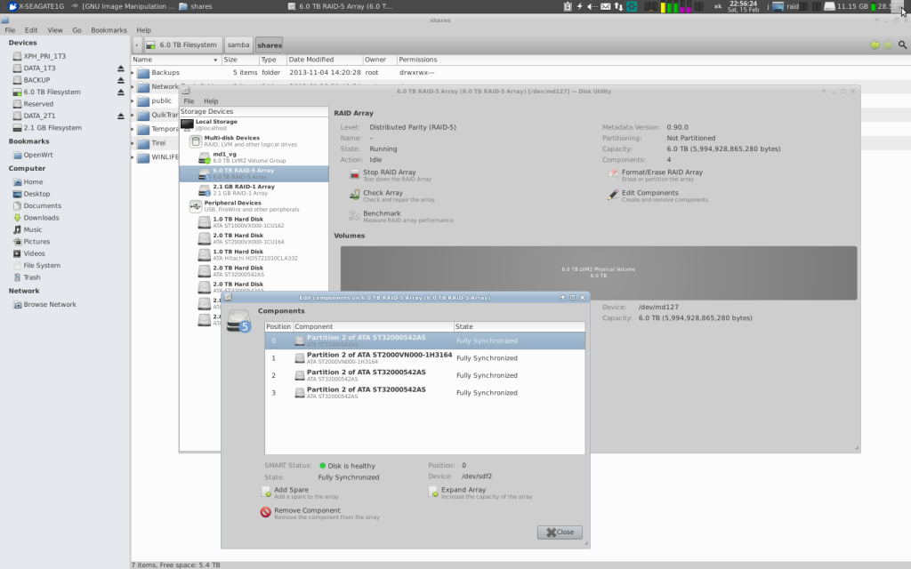Image resolution: width=911 pixels, height=569 pixels.
Task: Open the Bookmarks menu
Action: click(x=109, y=30)
